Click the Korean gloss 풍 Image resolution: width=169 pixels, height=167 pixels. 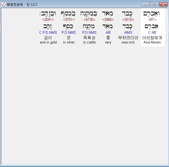click(108, 38)
